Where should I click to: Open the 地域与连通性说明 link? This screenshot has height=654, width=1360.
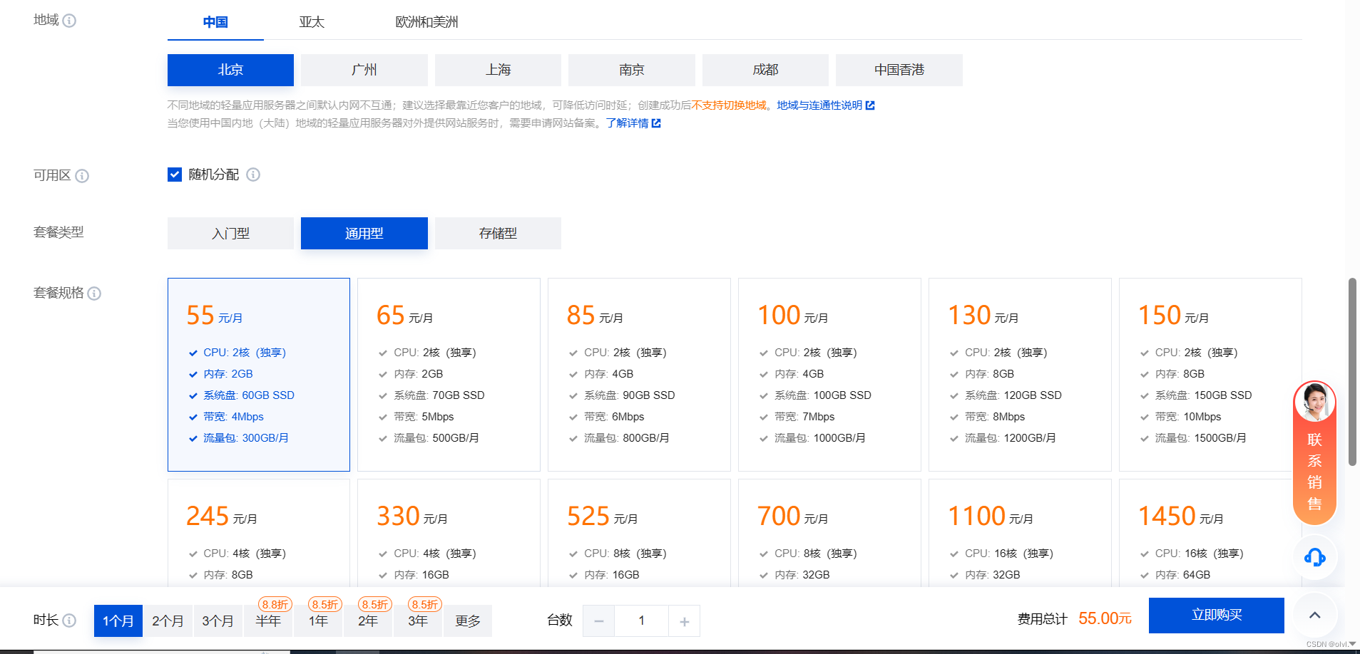click(x=819, y=105)
